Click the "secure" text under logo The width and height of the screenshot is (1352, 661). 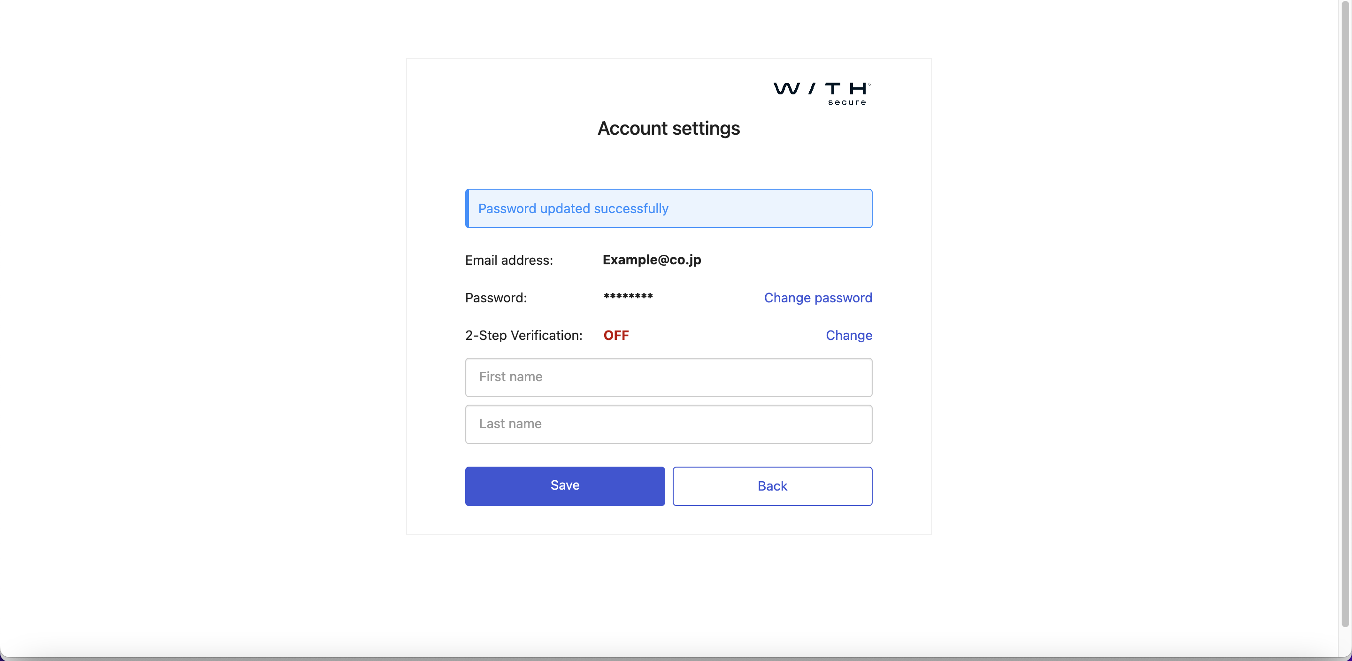[x=846, y=102]
